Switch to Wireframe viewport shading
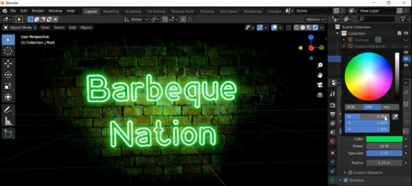Viewport: 412px width, 186px height. tap(297, 28)
